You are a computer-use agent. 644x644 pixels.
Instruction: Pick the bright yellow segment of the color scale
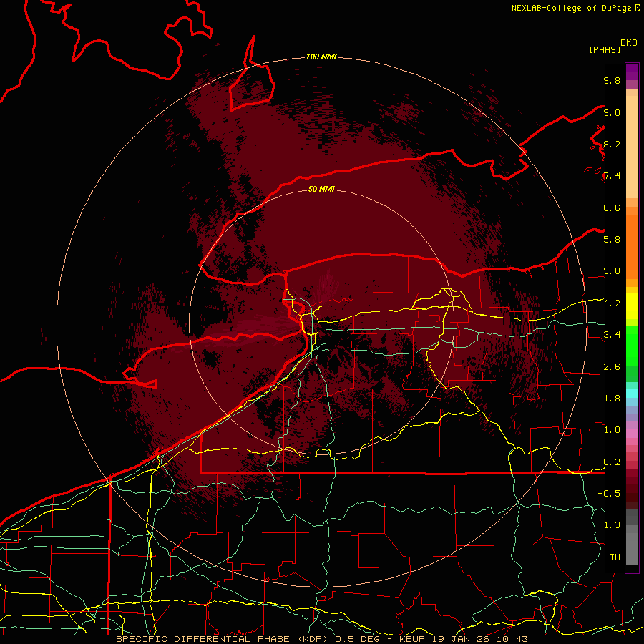pyautogui.click(x=632, y=306)
